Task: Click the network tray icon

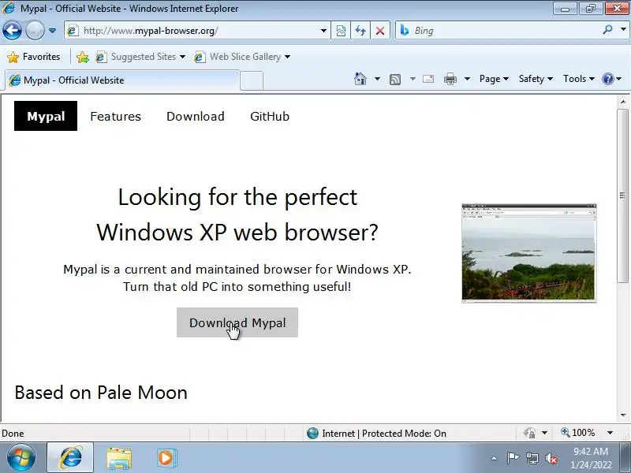Action: point(532,458)
